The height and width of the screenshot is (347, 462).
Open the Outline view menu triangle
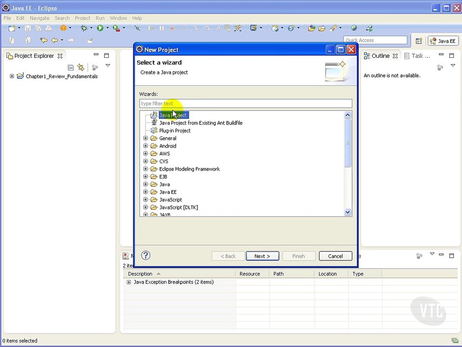453,66
